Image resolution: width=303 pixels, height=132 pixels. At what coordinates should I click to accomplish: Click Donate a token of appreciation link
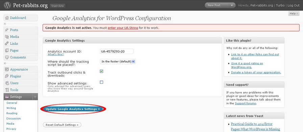coord(256,72)
